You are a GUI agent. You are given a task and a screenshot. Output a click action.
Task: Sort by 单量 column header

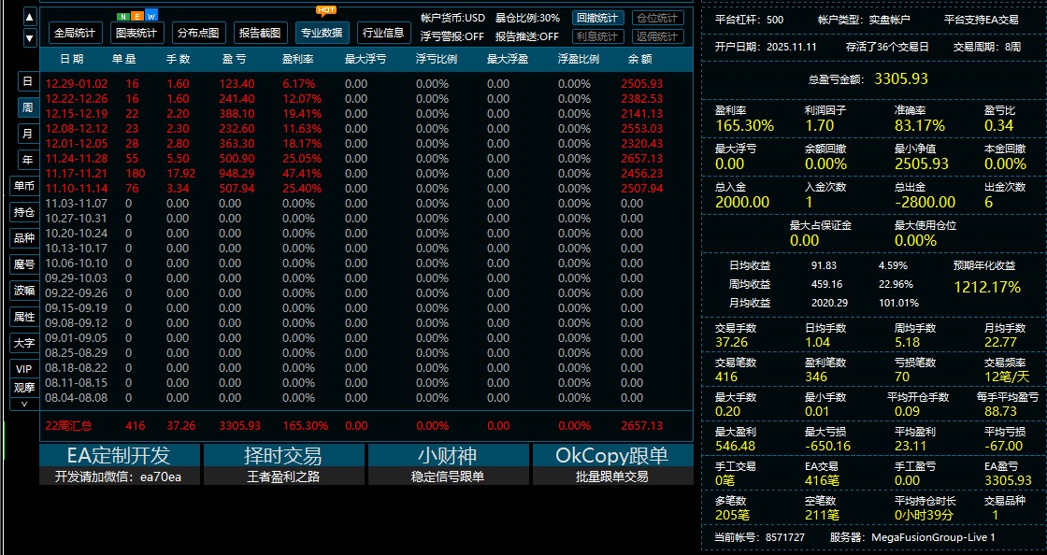point(124,59)
